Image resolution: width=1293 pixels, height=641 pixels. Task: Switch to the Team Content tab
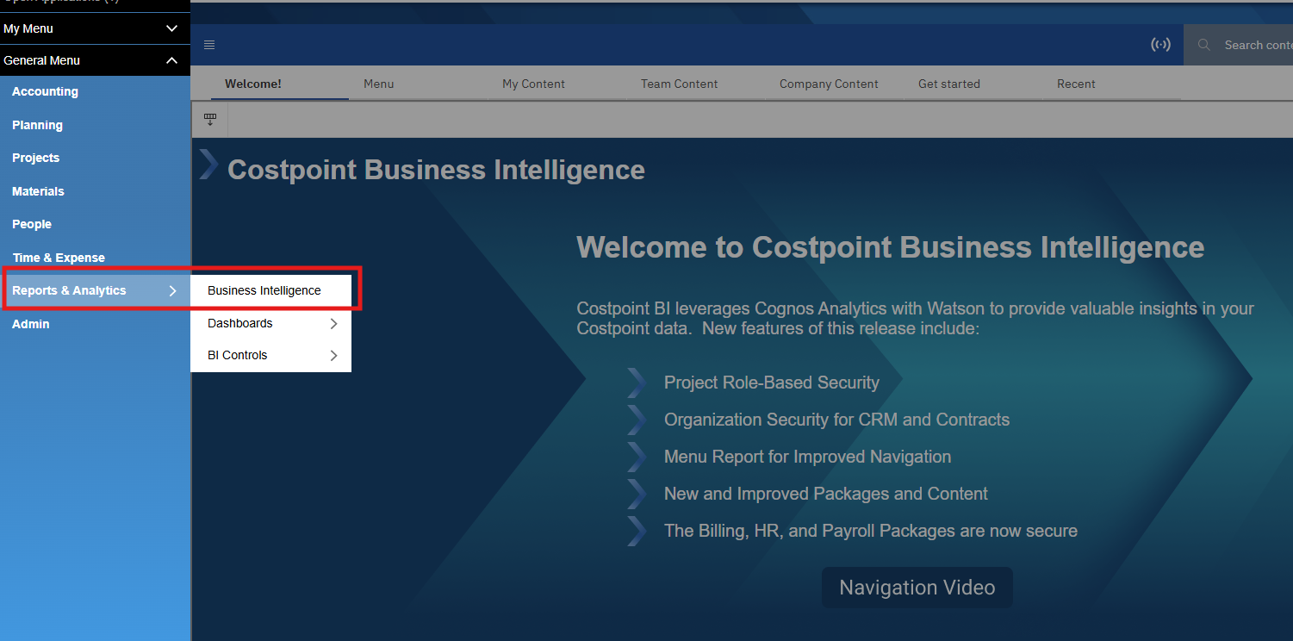tap(679, 84)
